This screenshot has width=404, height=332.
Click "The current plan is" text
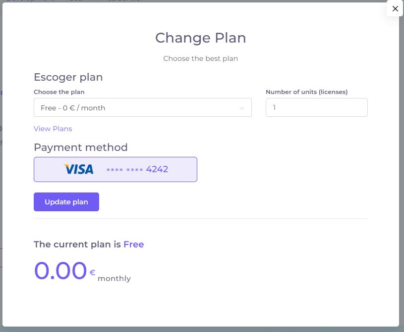[77, 244]
